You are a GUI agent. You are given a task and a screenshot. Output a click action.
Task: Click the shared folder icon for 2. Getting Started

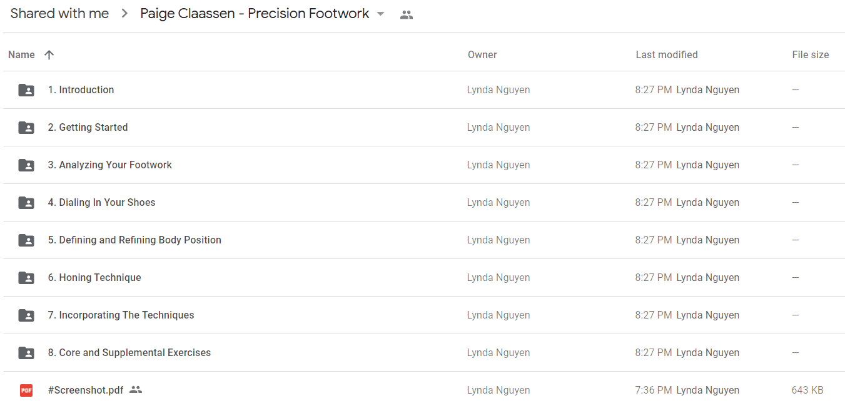[26, 128]
